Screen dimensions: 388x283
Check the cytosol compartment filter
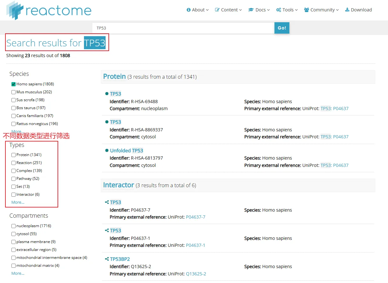pyautogui.click(x=13, y=234)
